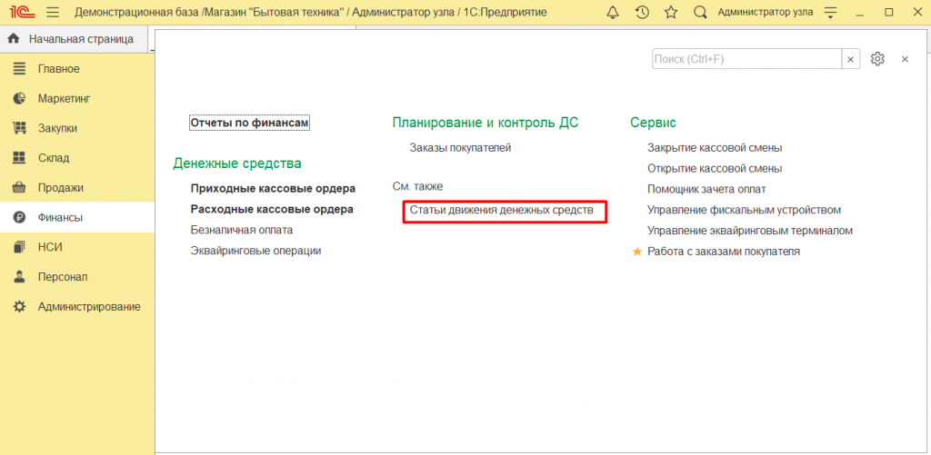
Task: Click into the Поиск search field
Action: pyautogui.click(x=746, y=59)
